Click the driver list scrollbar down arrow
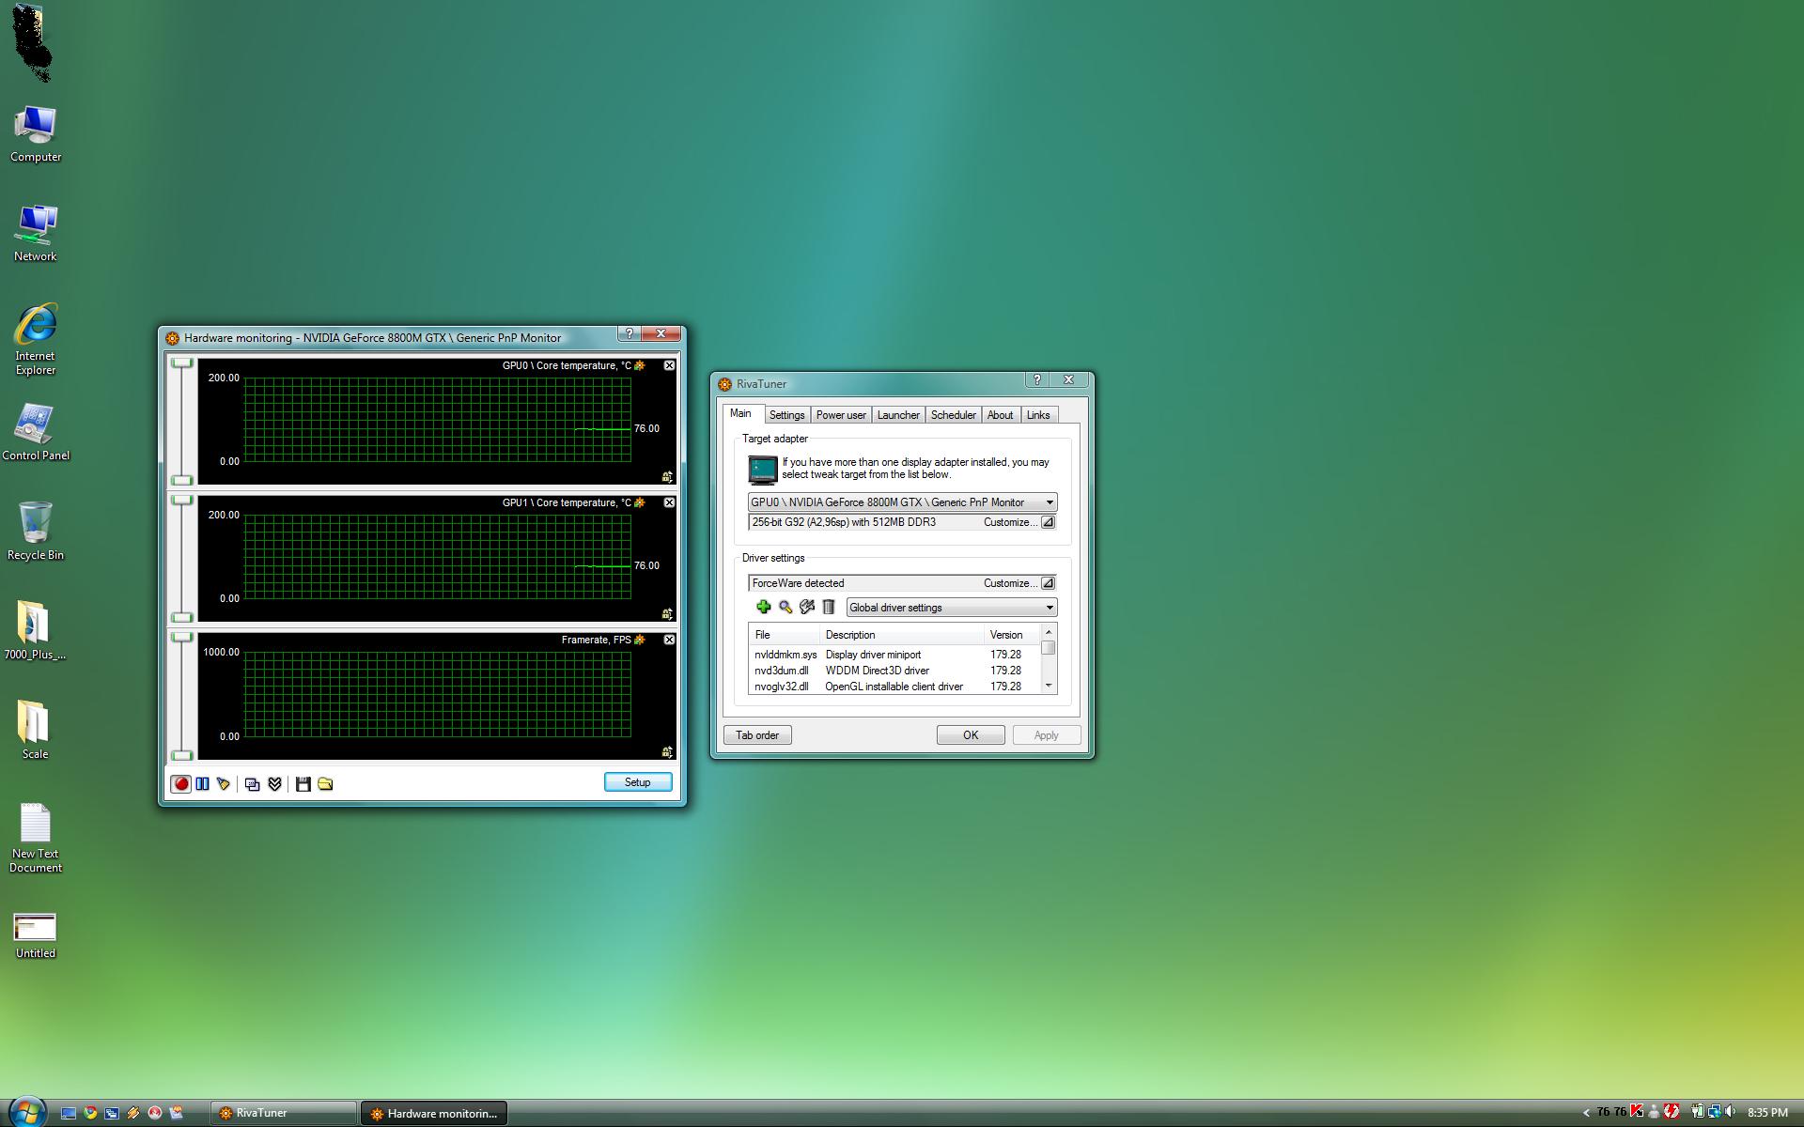 coord(1049,687)
